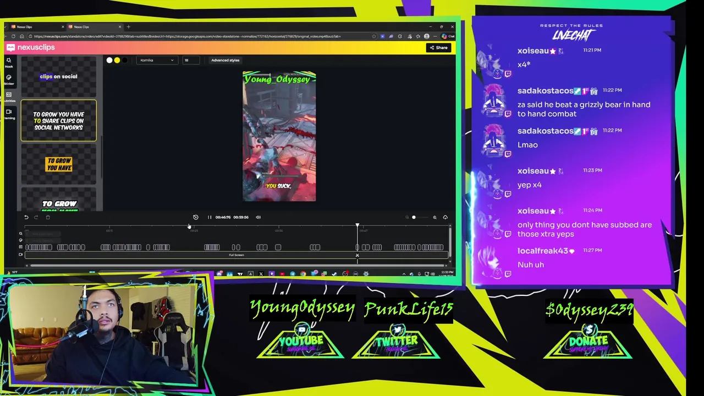The image size is (704, 396).
Task: Delete the selected timeline item with trash icon
Action: pyautogui.click(x=48, y=217)
